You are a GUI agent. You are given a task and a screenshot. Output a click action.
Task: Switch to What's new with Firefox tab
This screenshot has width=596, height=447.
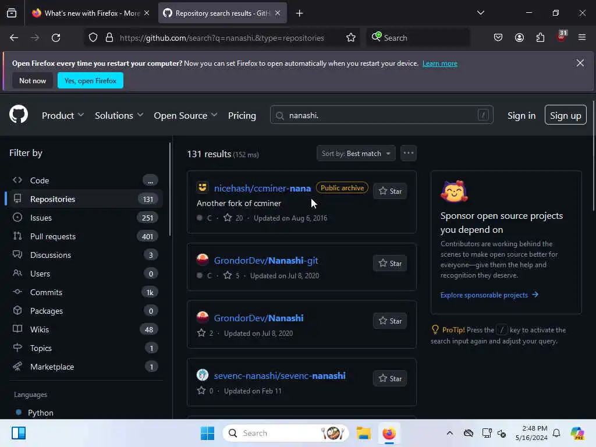(90, 13)
